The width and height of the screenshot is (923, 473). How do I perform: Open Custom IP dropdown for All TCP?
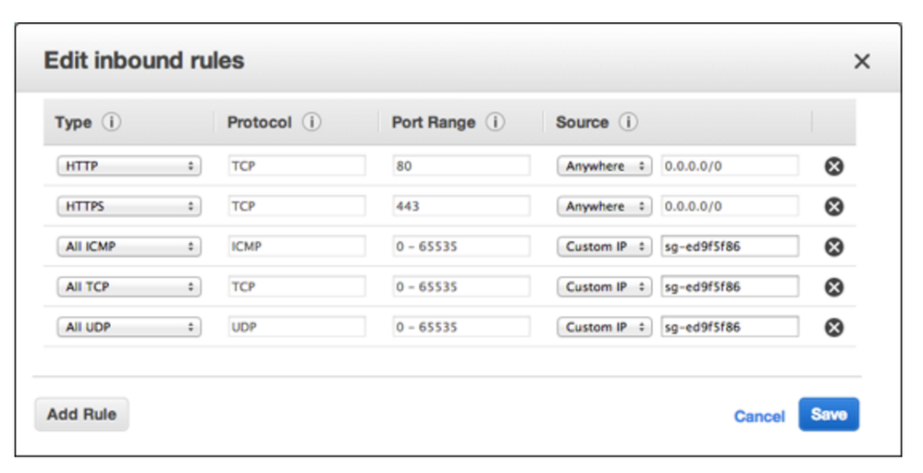point(604,286)
